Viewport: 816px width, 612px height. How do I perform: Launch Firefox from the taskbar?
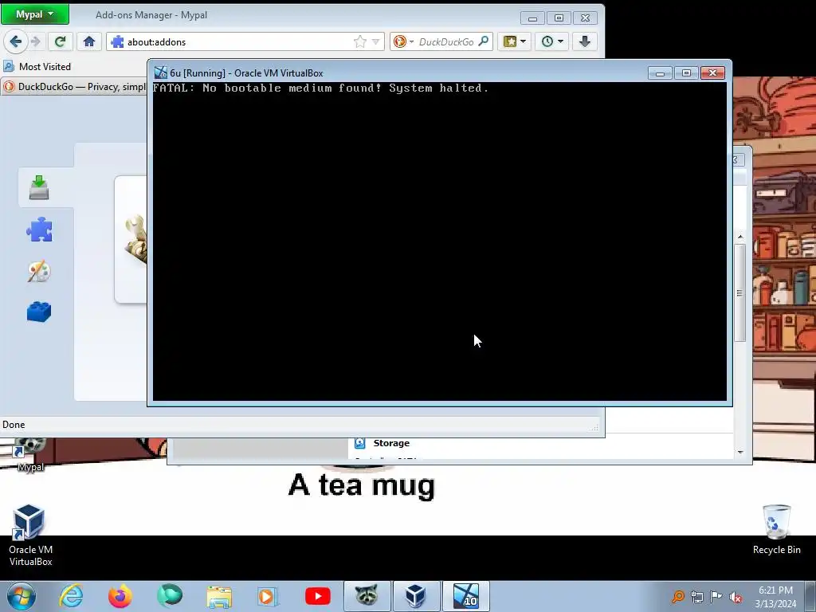120,596
